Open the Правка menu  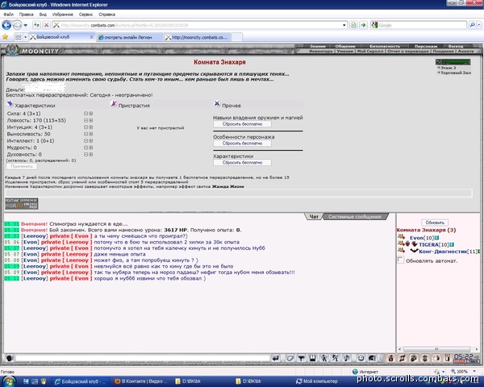(27, 15)
